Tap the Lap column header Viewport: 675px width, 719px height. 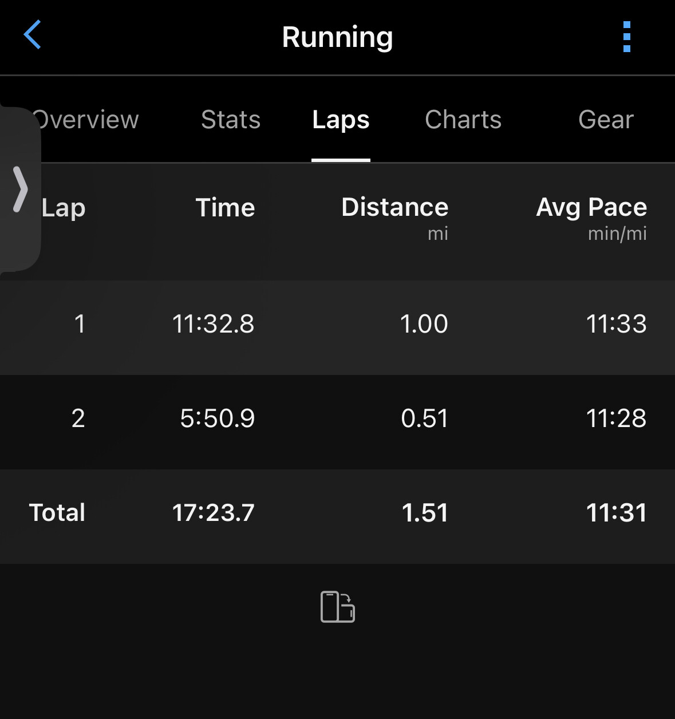64,208
